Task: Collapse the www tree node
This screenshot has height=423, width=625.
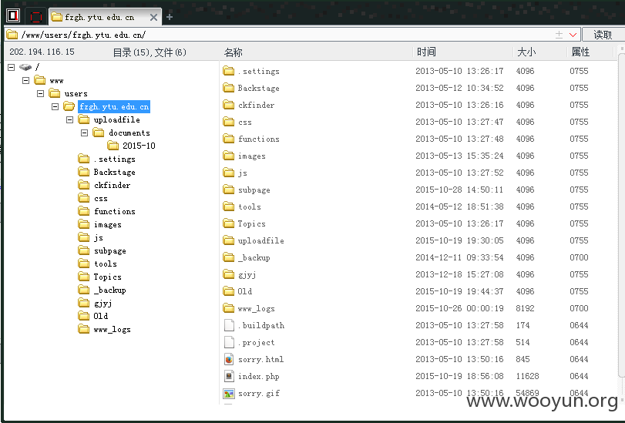Action: point(26,81)
